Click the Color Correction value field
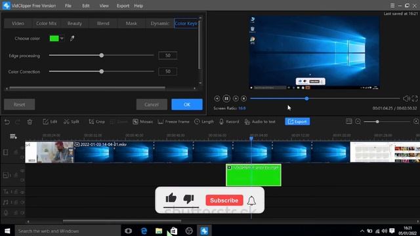Viewport: 420px width, 236px height. (x=168, y=71)
